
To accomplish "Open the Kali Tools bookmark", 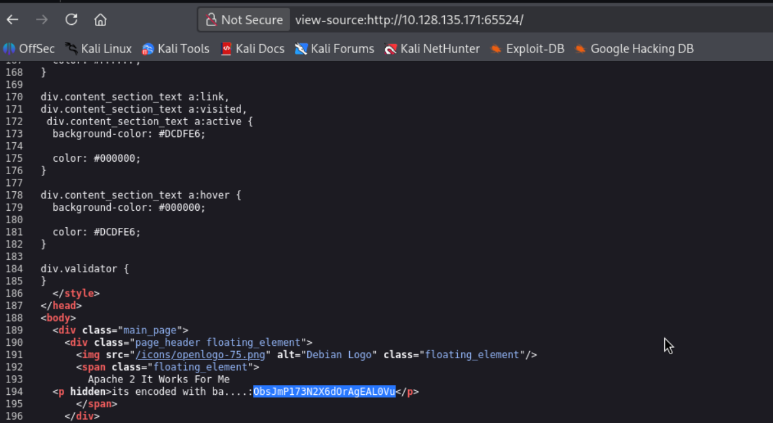I will (x=176, y=49).
